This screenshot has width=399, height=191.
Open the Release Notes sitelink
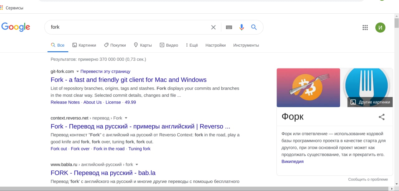pyautogui.click(x=65, y=102)
